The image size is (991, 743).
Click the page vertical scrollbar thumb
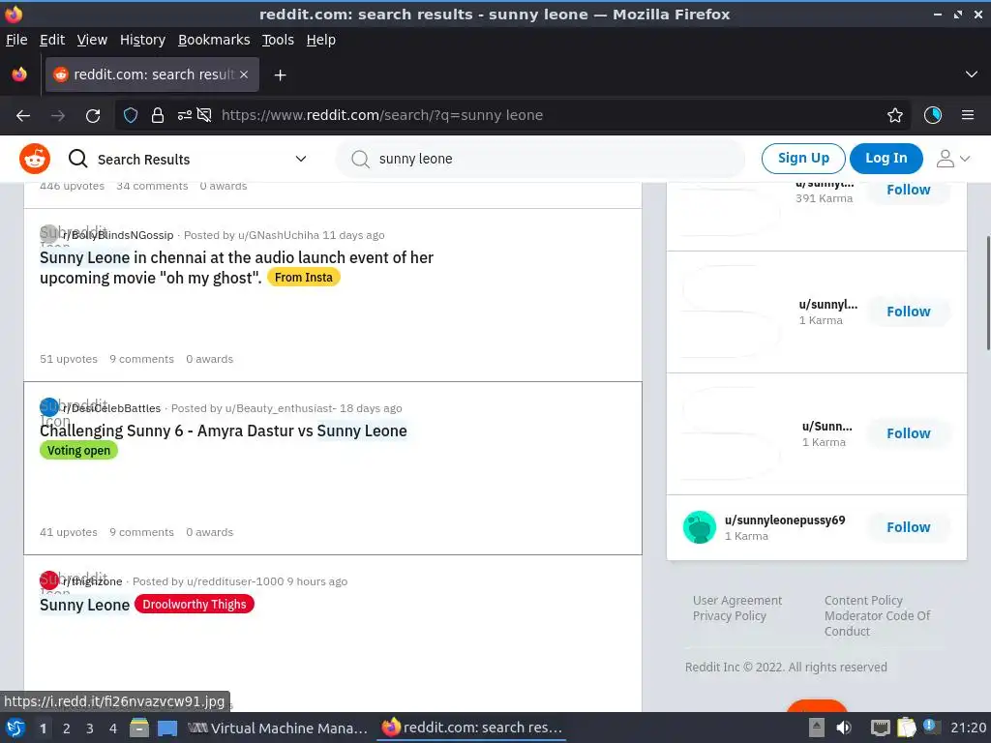pyautogui.click(x=987, y=292)
